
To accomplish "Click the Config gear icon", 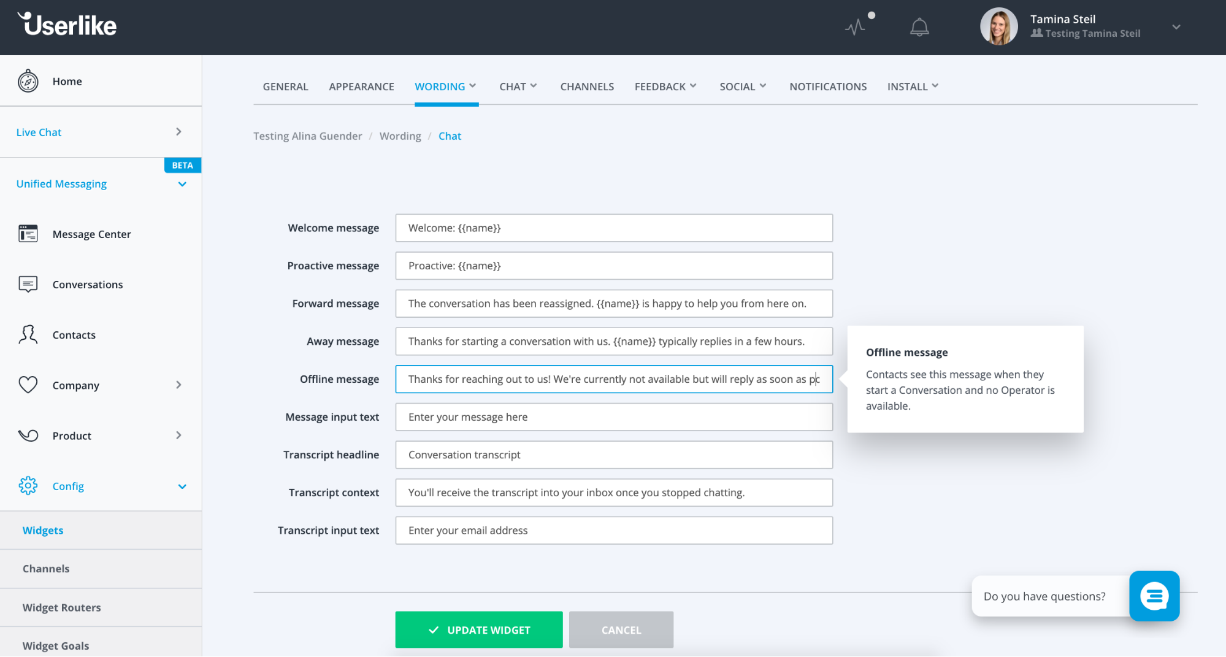I will [x=28, y=485].
